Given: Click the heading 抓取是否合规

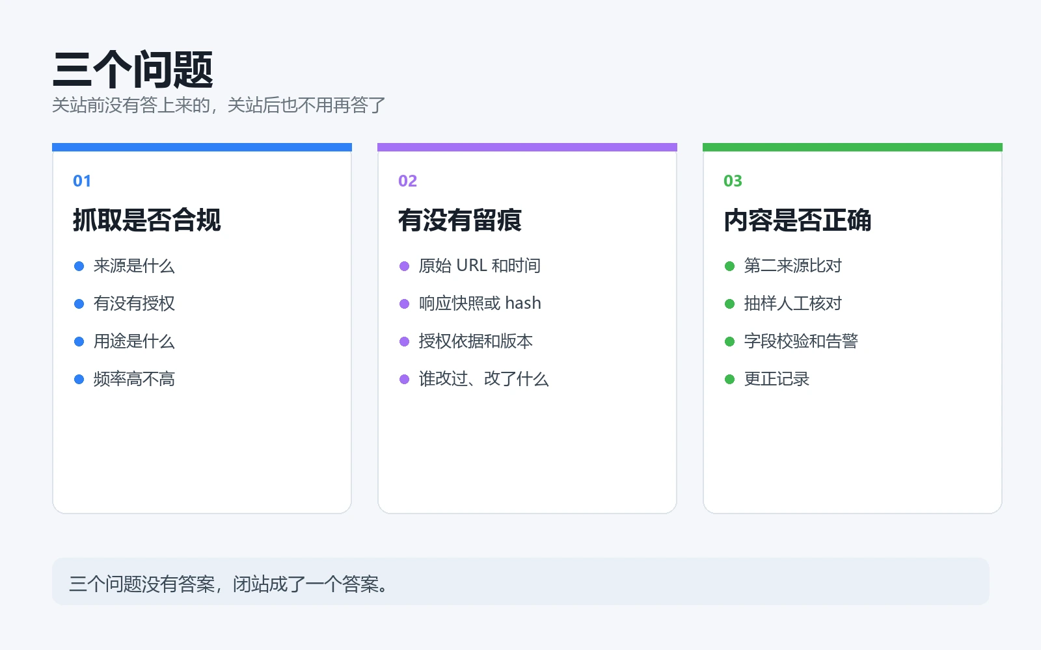Looking at the screenshot, I should pos(147,220).
